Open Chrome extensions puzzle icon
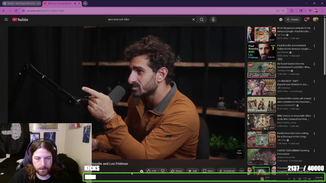This screenshot has width=326, height=183. click(x=292, y=11)
